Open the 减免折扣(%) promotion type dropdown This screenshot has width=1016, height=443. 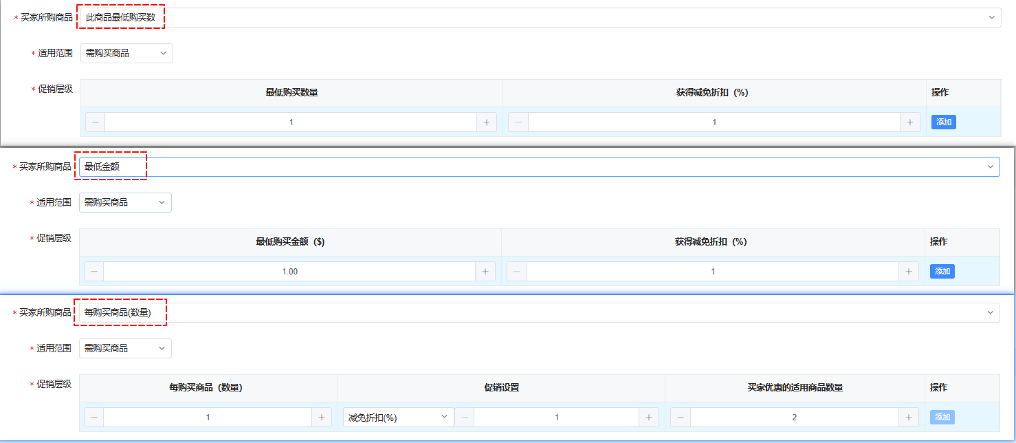click(x=398, y=418)
